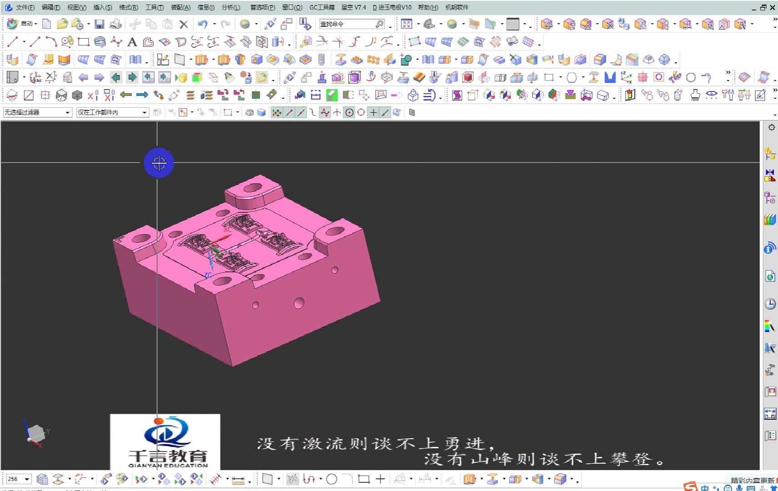Click the blue right arrow icon
778x491 pixels.
tap(142, 95)
